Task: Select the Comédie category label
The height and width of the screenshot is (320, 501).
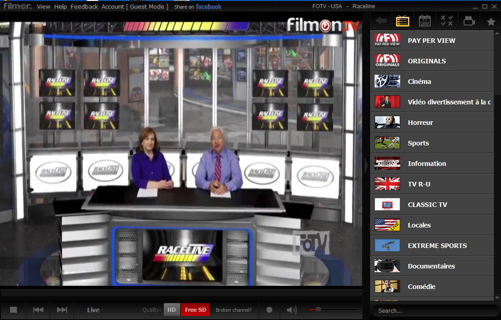Action: 422,286
